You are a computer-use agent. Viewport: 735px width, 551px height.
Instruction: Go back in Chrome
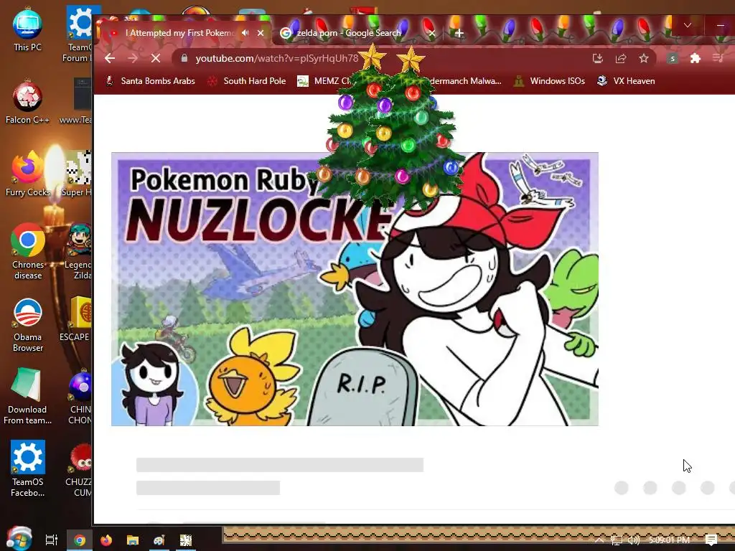(110, 58)
